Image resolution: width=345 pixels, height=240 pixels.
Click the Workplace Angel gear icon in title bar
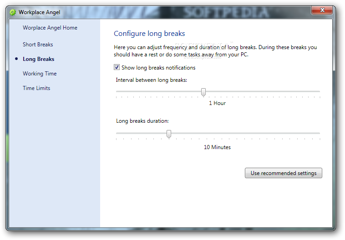coord(13,12)
